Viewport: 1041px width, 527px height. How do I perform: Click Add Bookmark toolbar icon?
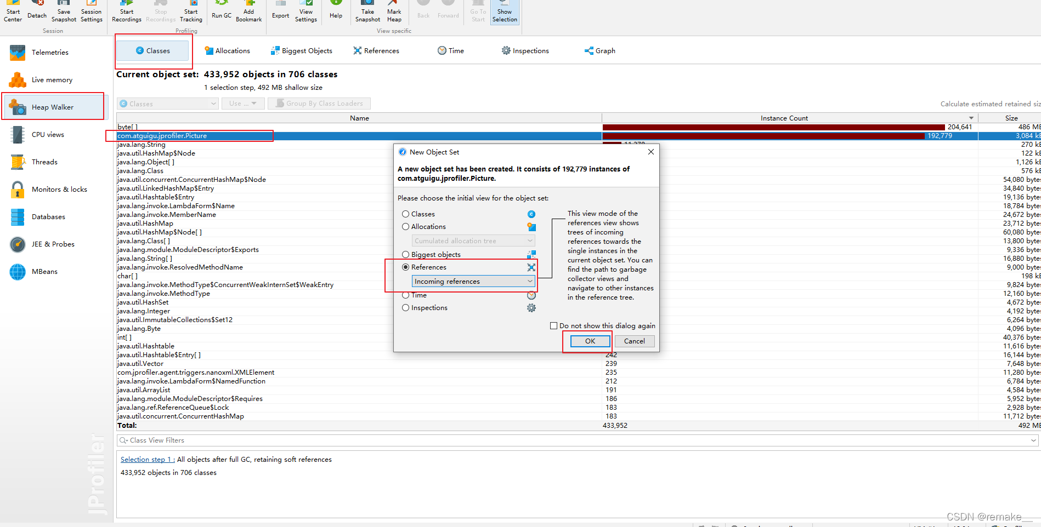[249, 12]
